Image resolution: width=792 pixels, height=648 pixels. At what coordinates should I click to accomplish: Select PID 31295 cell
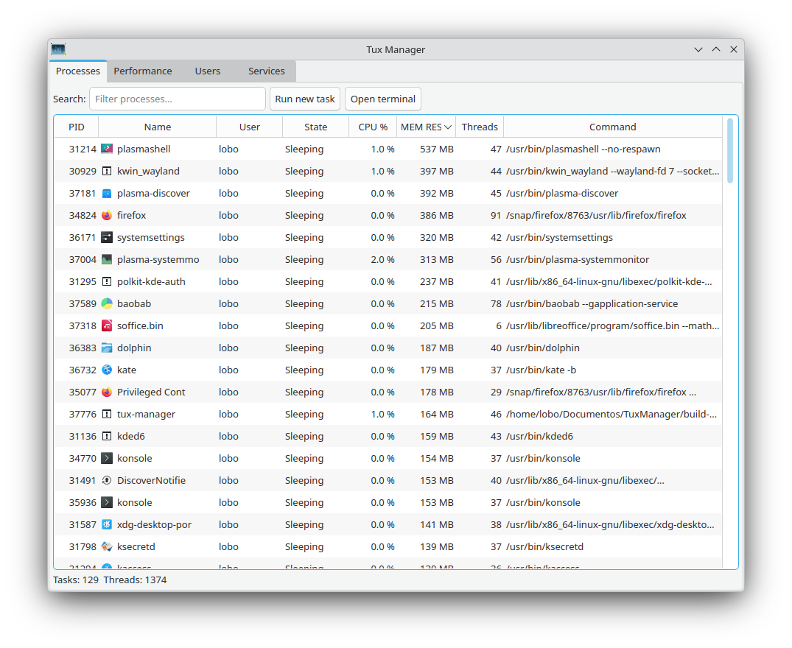[83, 281]
